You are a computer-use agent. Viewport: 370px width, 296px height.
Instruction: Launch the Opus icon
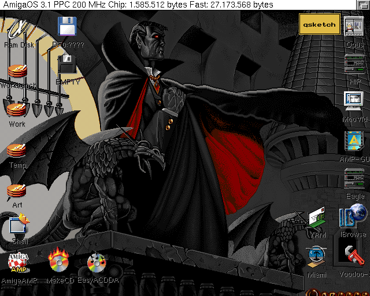pyautogui.click(x=354, y=26)
